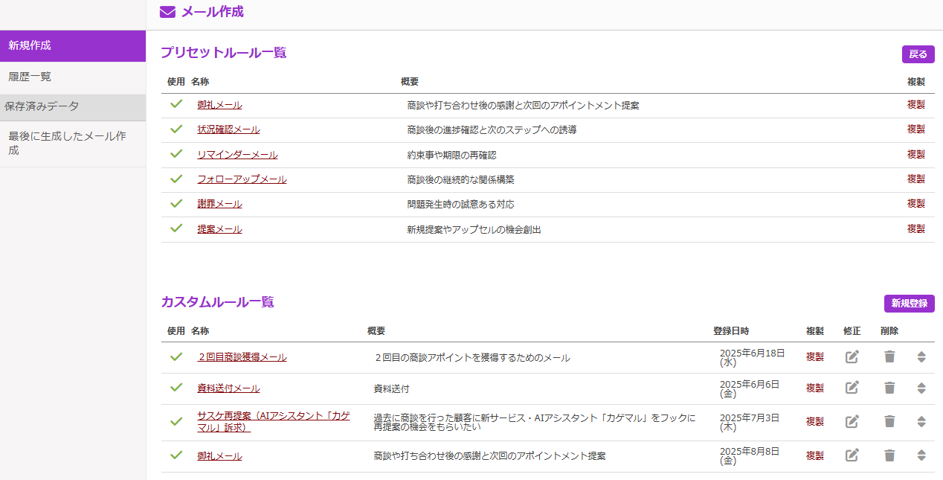The height and width of the screenshot is (480, 943).
Task: Click the 戻る button
Action: tap(918, 54)
